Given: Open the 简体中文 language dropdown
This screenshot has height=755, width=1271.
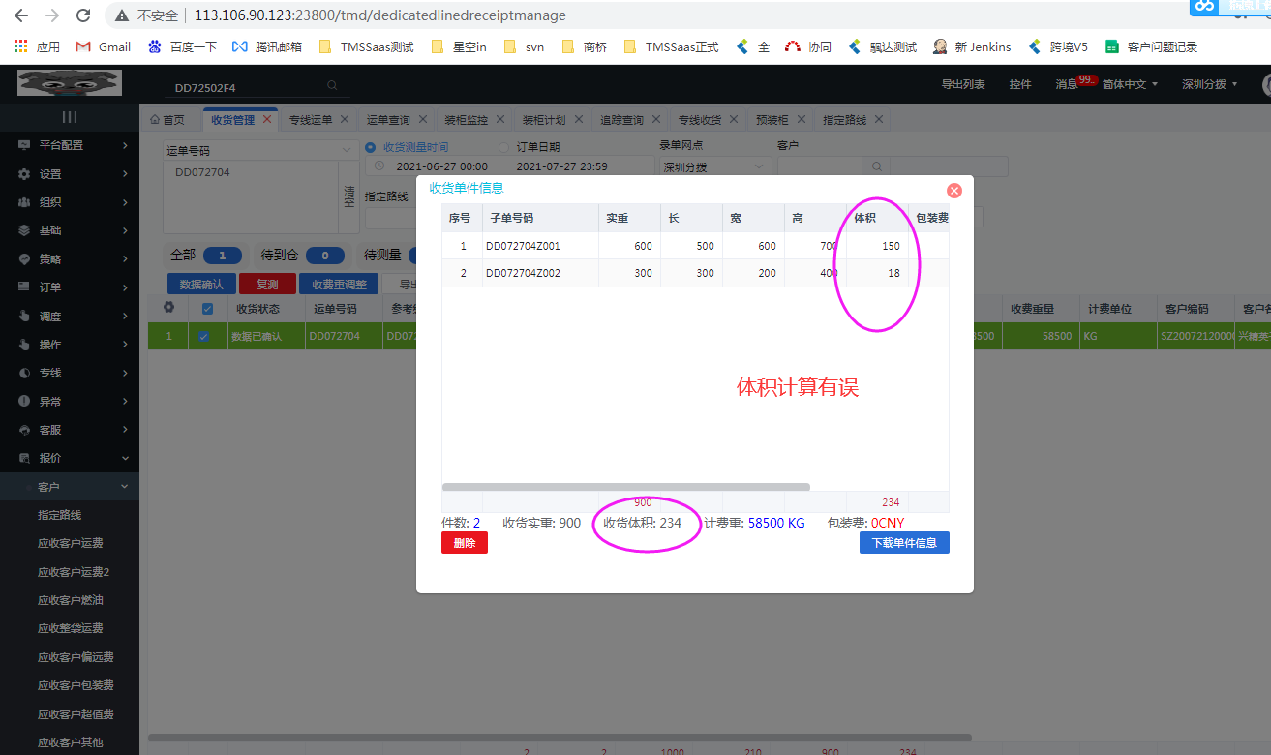Looking at the screenshot, I should [1130, 84].
